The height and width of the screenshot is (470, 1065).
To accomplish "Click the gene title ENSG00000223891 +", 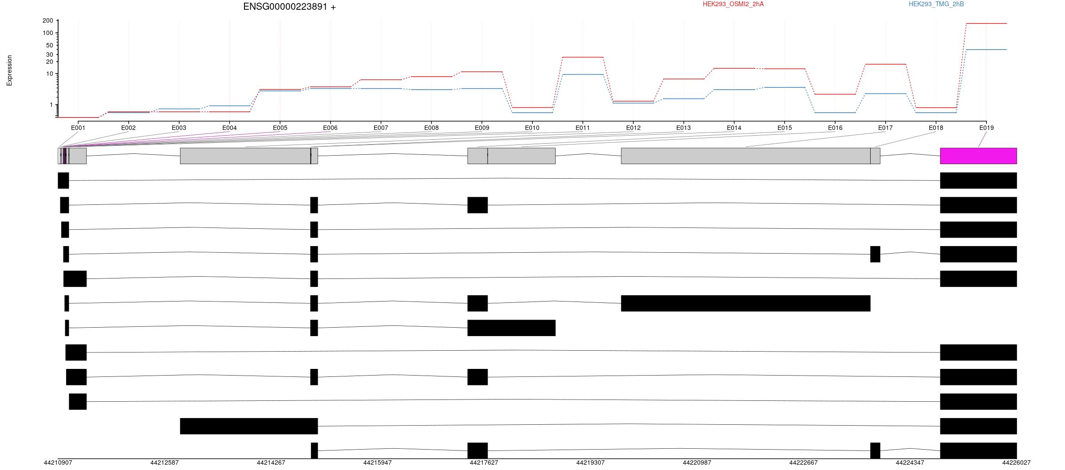I will click(289, 7).
